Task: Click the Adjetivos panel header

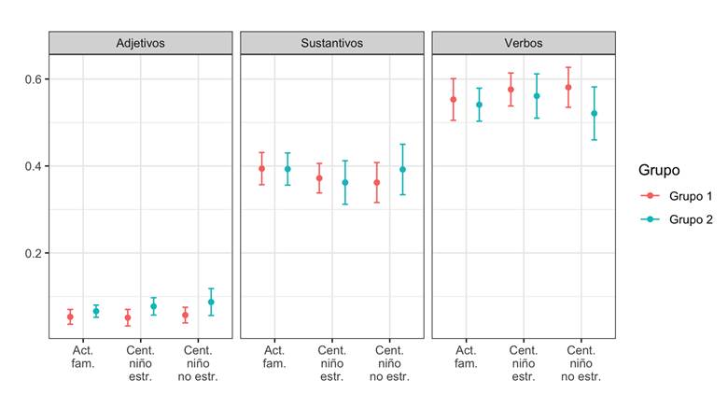Action: (x=141, y=44)
